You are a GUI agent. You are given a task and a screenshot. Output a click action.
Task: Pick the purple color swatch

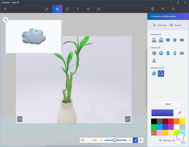coord(171,127)
